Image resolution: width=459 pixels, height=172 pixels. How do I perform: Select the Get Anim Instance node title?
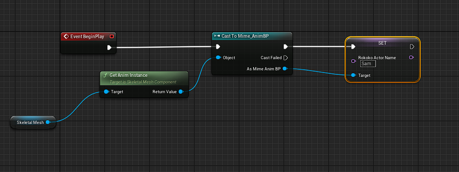pyautogui.click(x=128, y=75)
